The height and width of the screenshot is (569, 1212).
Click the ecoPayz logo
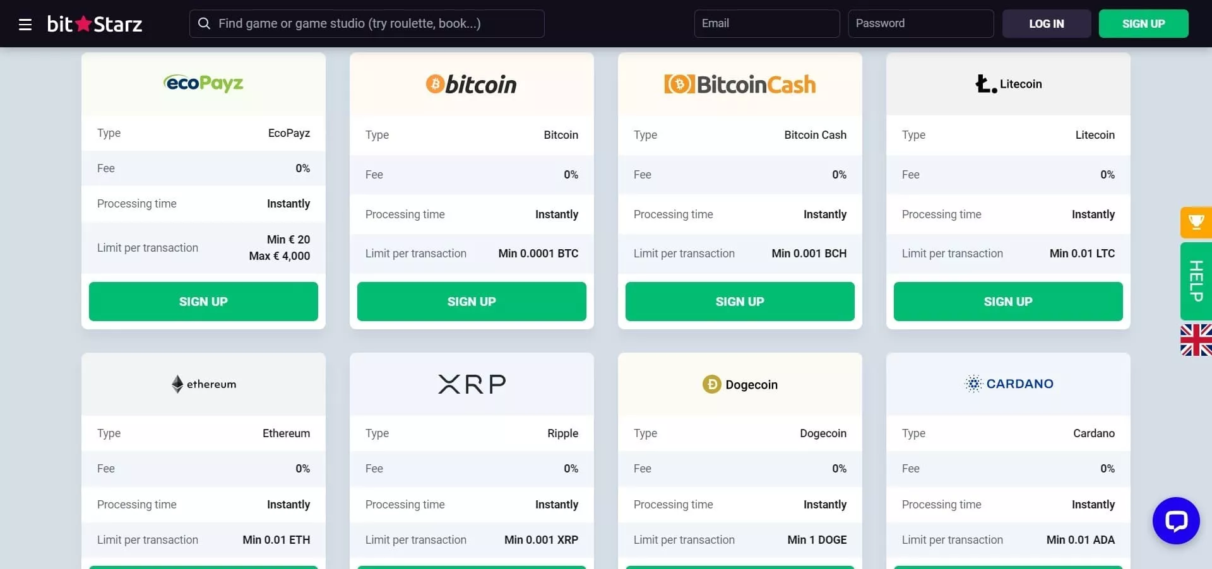tap(203, 83)
